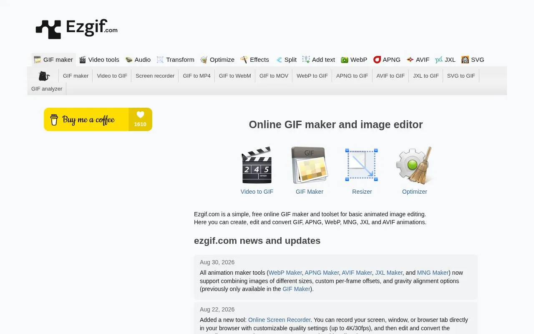Click the AVIF menu icon

pyautogui.click(x=410, y=60)
